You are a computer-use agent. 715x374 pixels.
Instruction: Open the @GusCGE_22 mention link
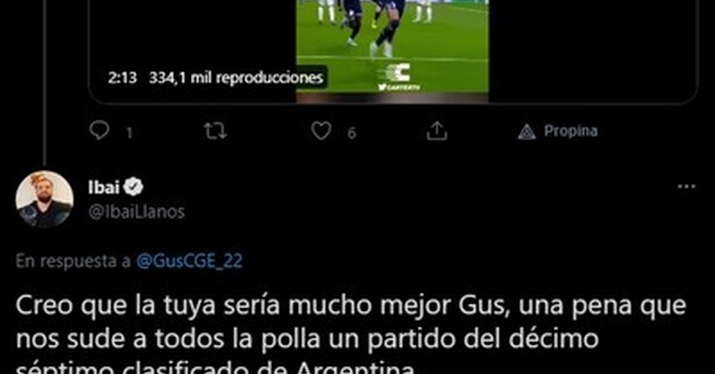point(190,261)
